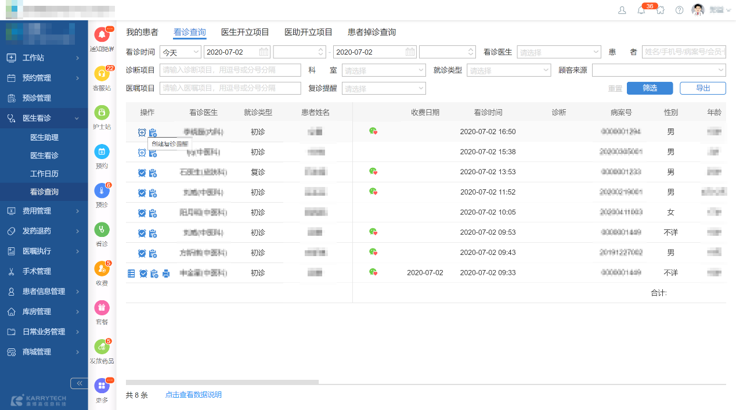This screenshot has height=410, width=736.
Task: Open the 复诊提醒 dropdown
Action: [x=384, y=88]
